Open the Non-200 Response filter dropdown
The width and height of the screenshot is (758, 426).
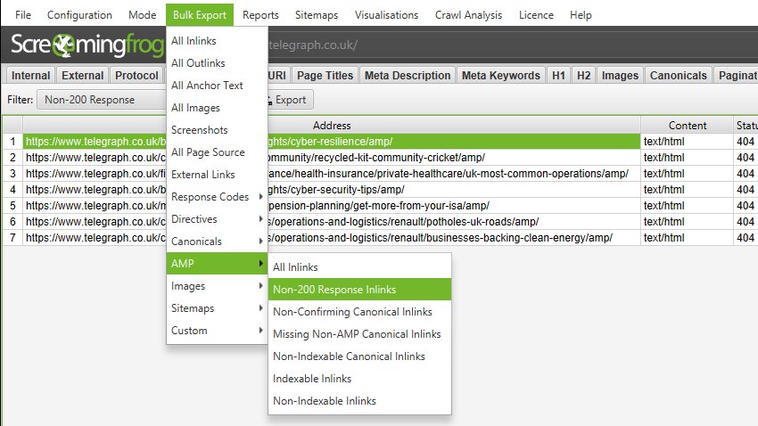[x=102, y=100]
